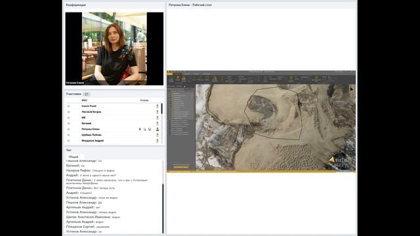Click the small icon left of Мордвинов Андрей
The image size is (420, 236).
tap(68, 141)
